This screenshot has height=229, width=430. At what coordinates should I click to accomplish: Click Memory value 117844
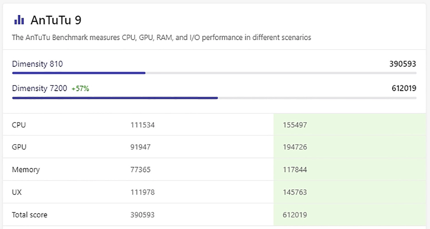(x=295, y=170)
